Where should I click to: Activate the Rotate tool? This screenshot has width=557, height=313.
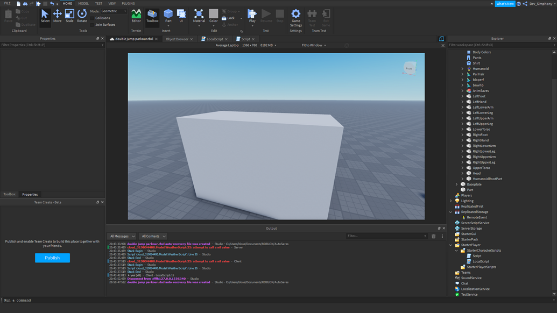click(82, 16)
